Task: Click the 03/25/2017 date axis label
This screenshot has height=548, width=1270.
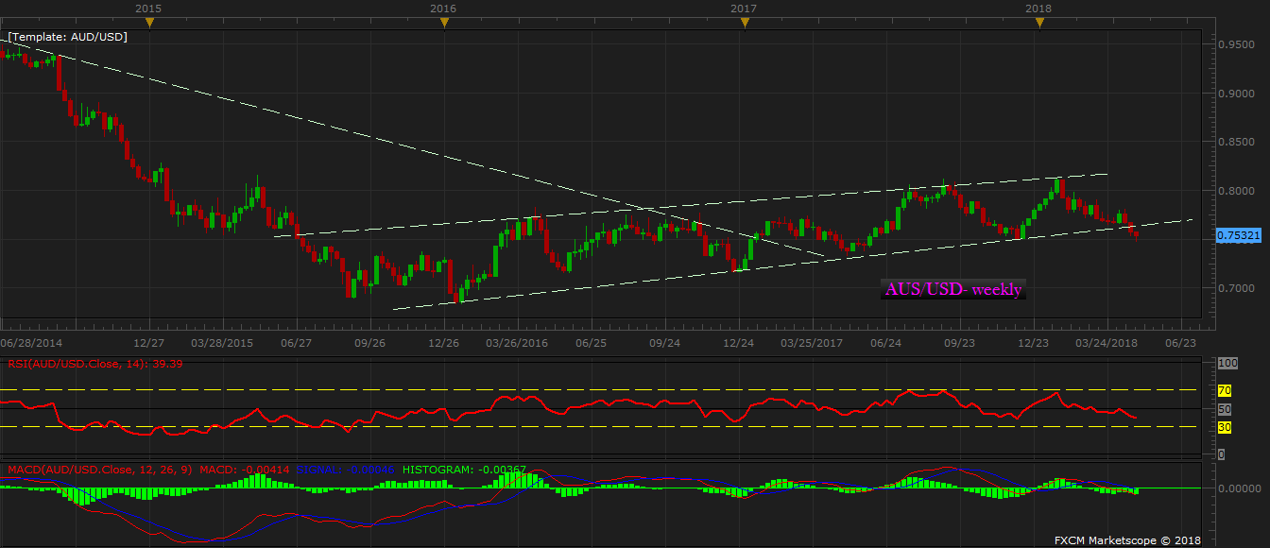Action: (813, 343)
